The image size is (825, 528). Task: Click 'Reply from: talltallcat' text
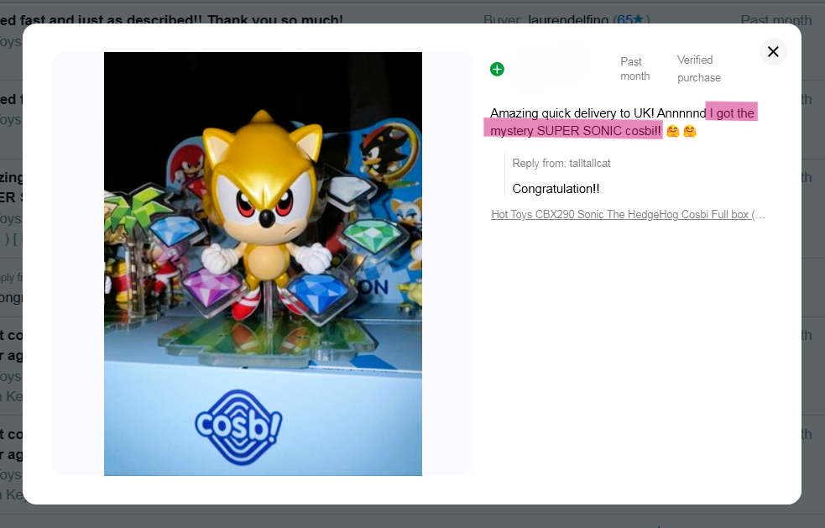tap(561, 164)
